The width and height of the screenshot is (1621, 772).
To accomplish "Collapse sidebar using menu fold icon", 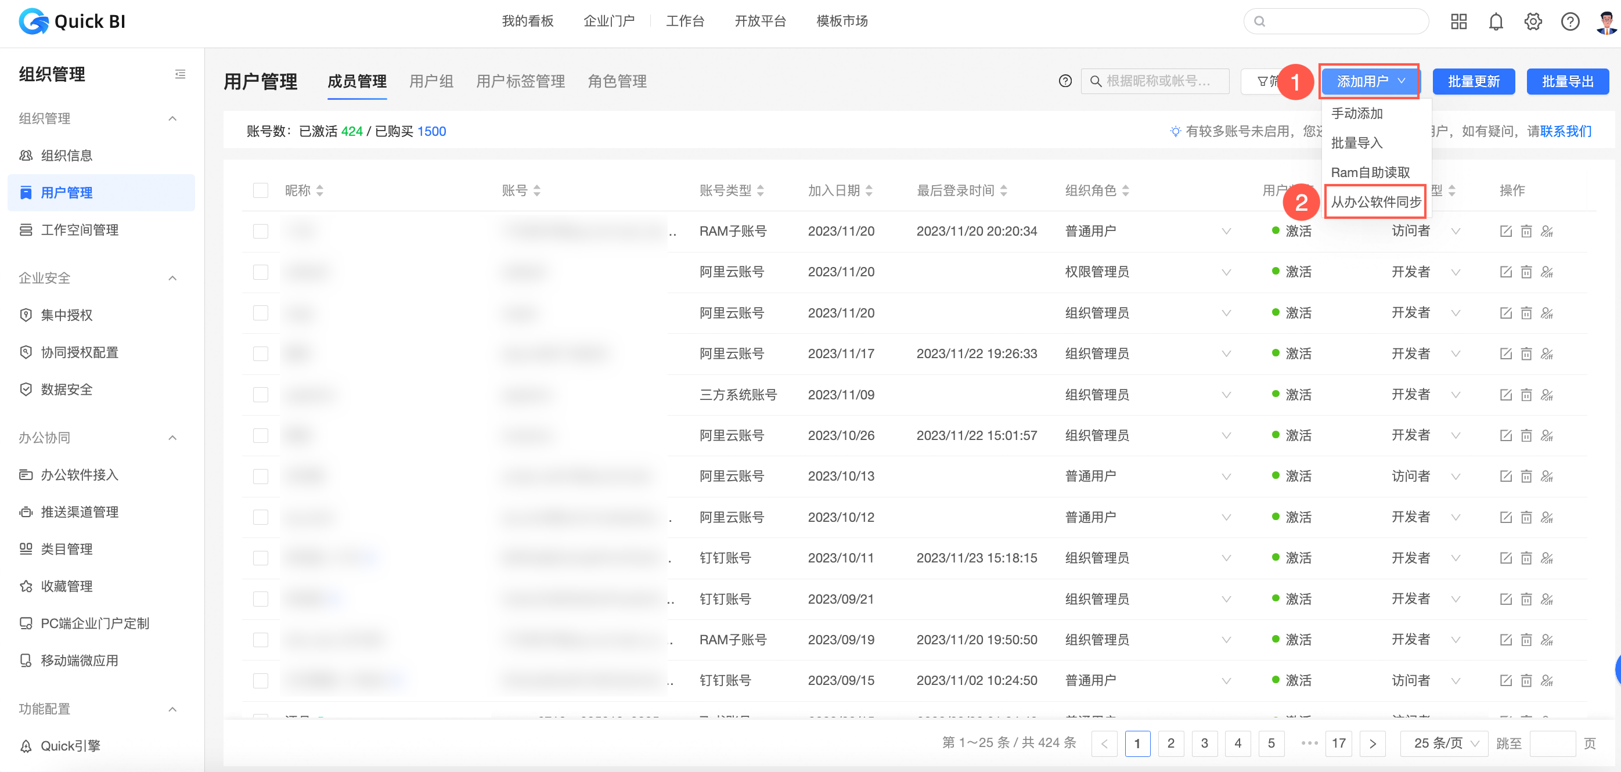I will [180, 74].
